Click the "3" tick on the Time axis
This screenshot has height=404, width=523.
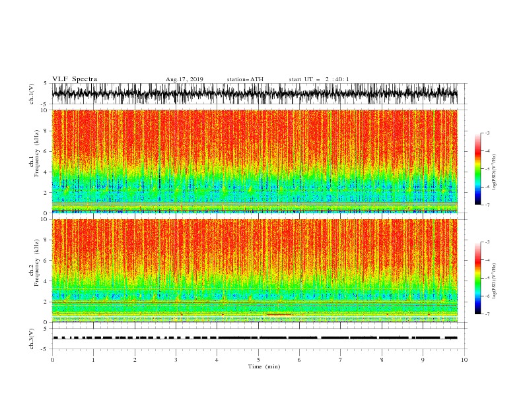(x=176, y=360)
